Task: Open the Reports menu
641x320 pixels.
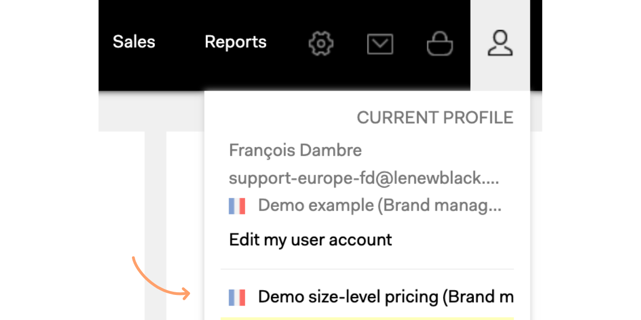Action: point(236,42)
